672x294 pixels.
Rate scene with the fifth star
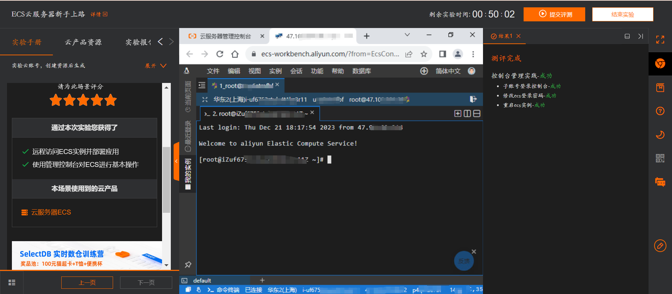111,100
